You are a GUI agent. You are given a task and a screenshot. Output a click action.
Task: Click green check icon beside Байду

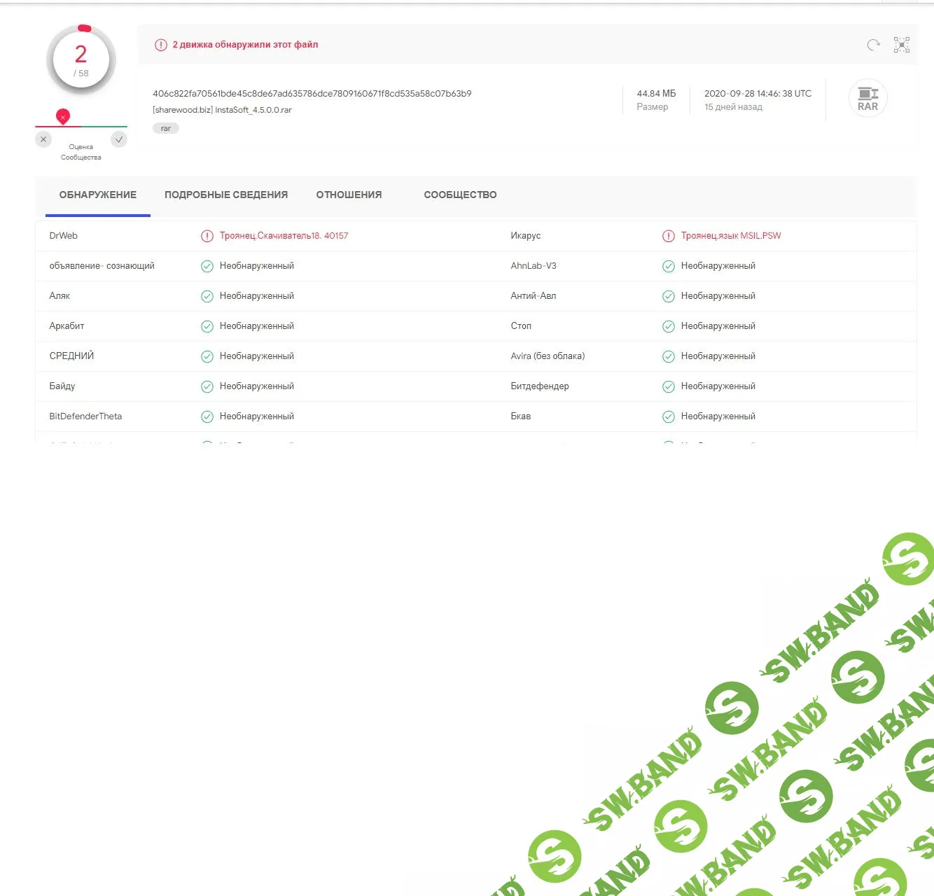(207, 386)
